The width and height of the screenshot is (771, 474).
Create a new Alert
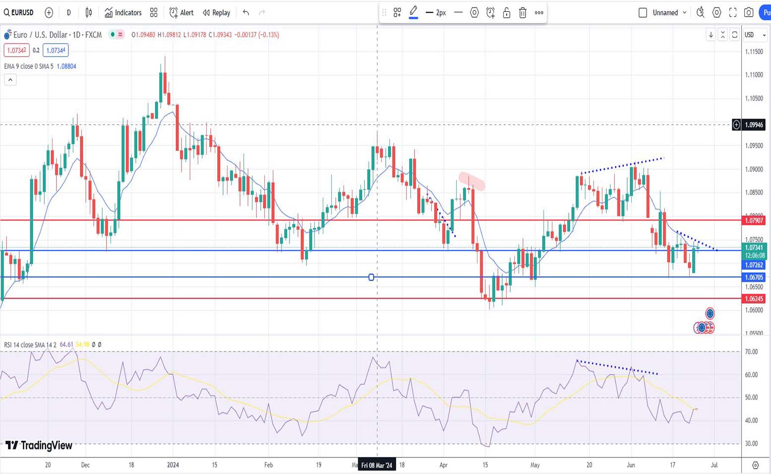click(181, 12)
